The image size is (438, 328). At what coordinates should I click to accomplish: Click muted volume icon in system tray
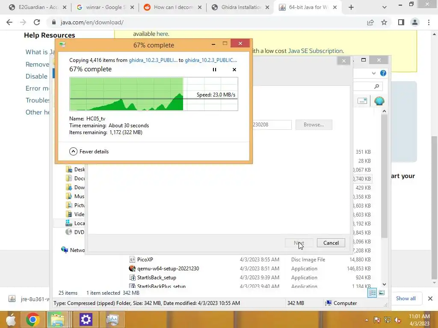pos(398,320)
